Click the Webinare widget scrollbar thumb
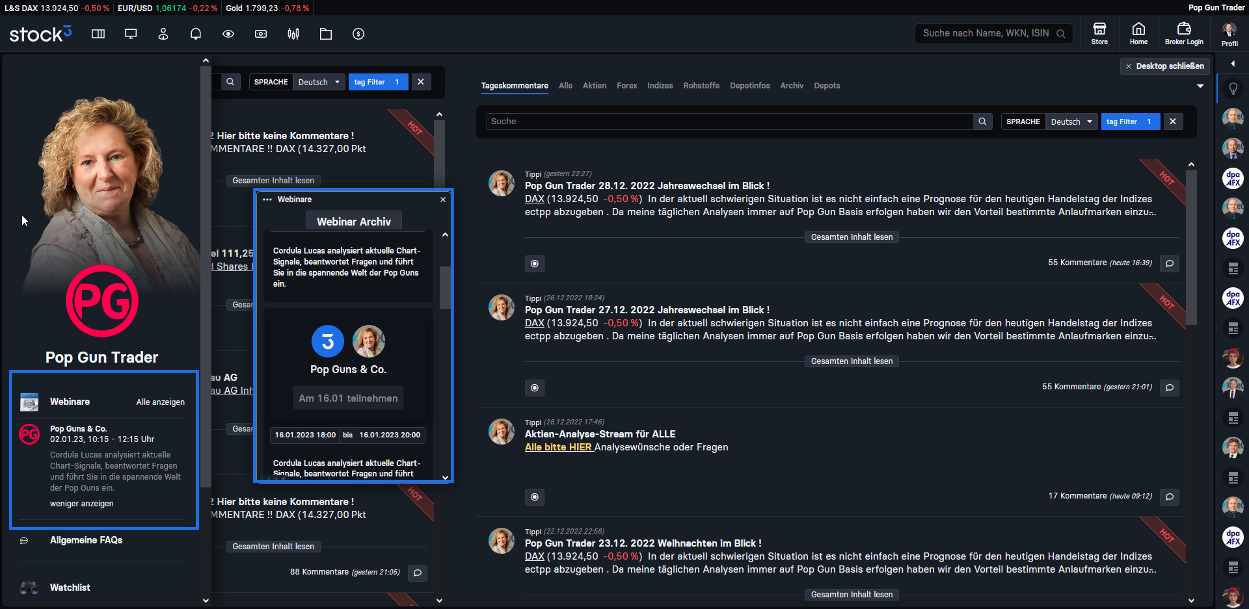Image resolution: width=1249 pixels, height=609 pixels. [x=445, y=287]
